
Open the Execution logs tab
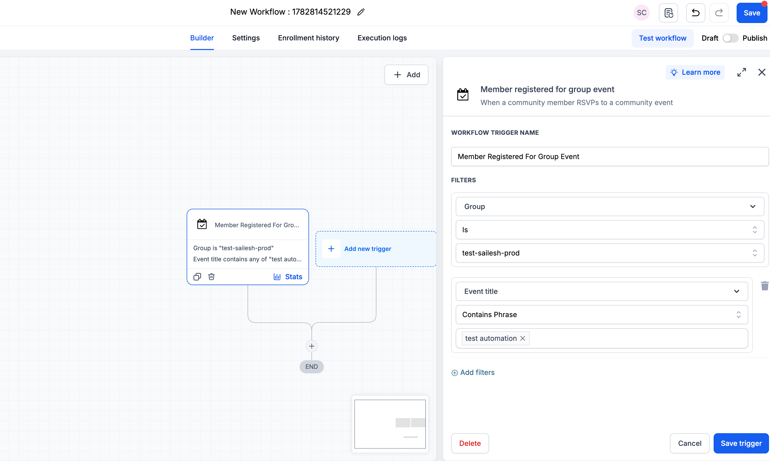pyautogui.click(x=382, y=38)
